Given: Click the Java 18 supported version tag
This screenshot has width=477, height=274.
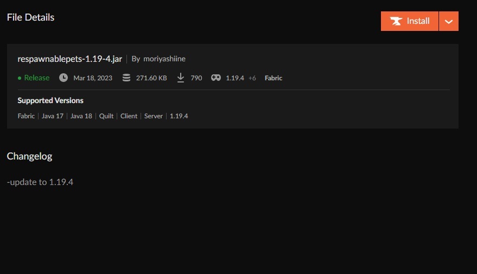Looking at the screenshot, I should click(81, 116).
